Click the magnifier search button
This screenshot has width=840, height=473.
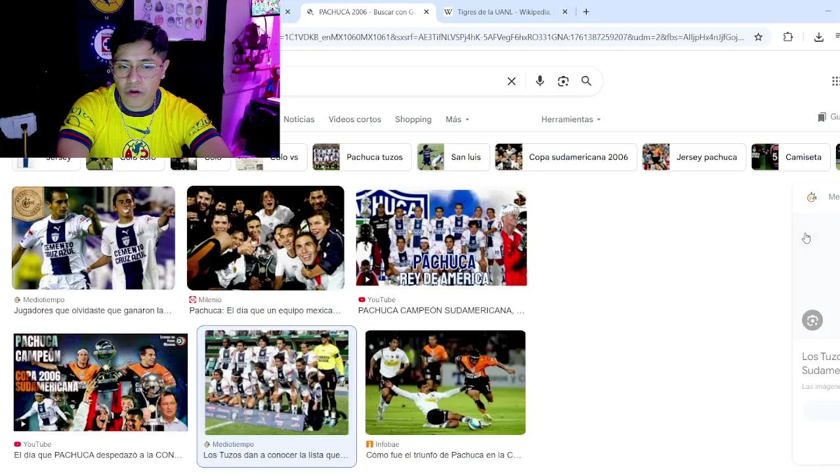point(586,81)
